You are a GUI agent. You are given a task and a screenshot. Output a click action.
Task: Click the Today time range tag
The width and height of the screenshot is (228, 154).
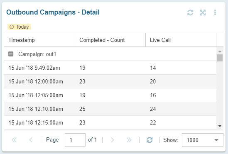point(19,27)
